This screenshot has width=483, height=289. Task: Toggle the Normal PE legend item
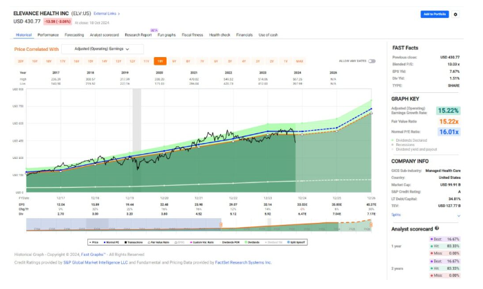coord(111,242)
